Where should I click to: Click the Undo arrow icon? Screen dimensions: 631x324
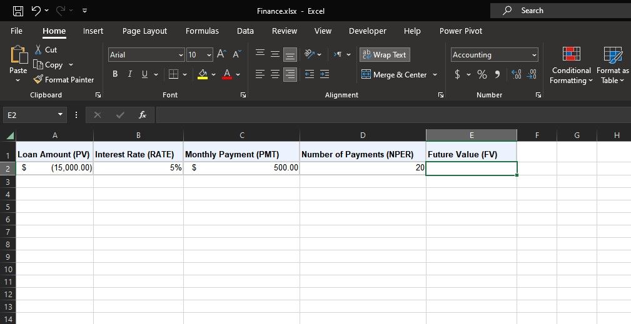point(36,11)
